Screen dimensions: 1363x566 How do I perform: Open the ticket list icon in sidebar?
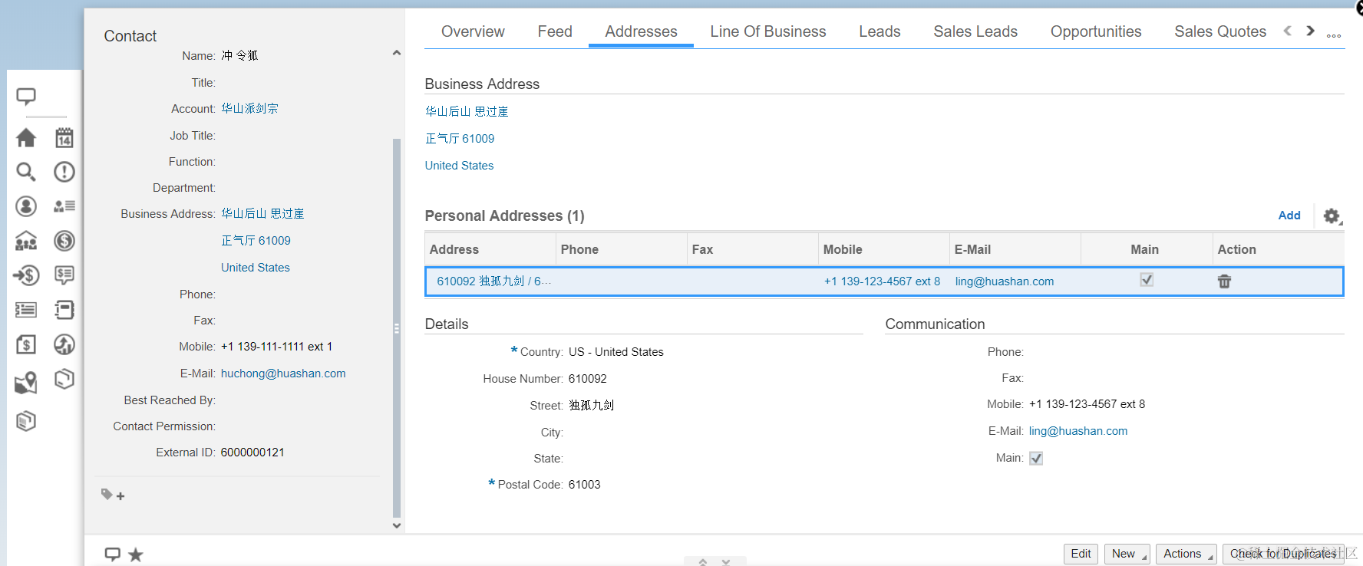coord(26,310)
